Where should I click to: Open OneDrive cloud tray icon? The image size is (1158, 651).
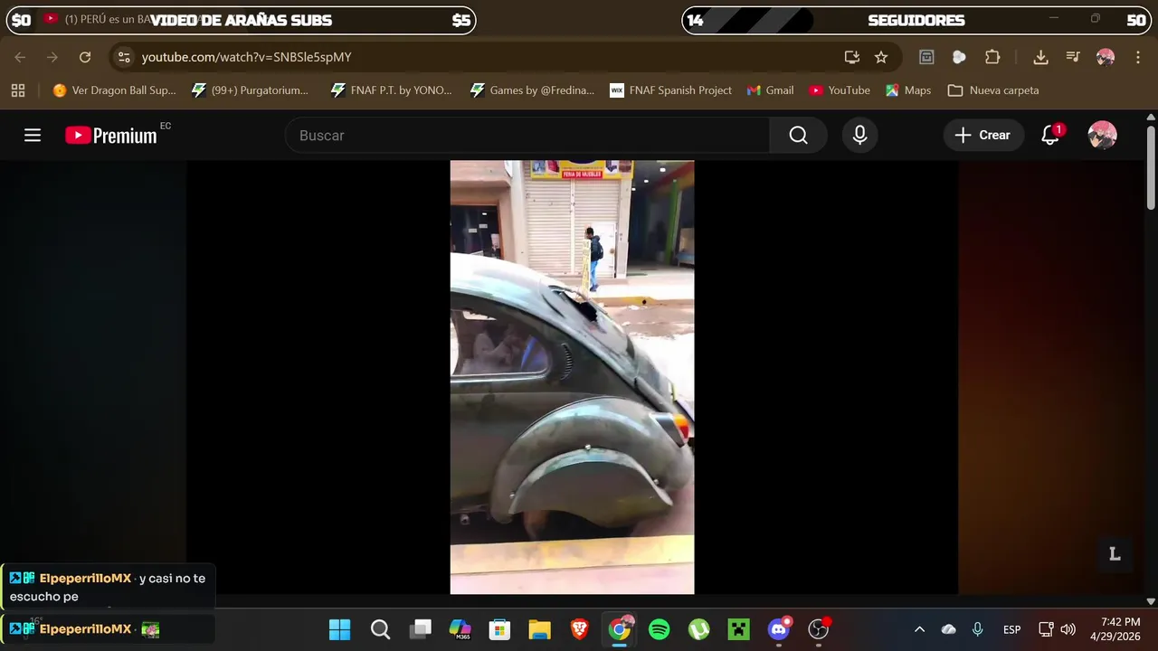[948, 629]
